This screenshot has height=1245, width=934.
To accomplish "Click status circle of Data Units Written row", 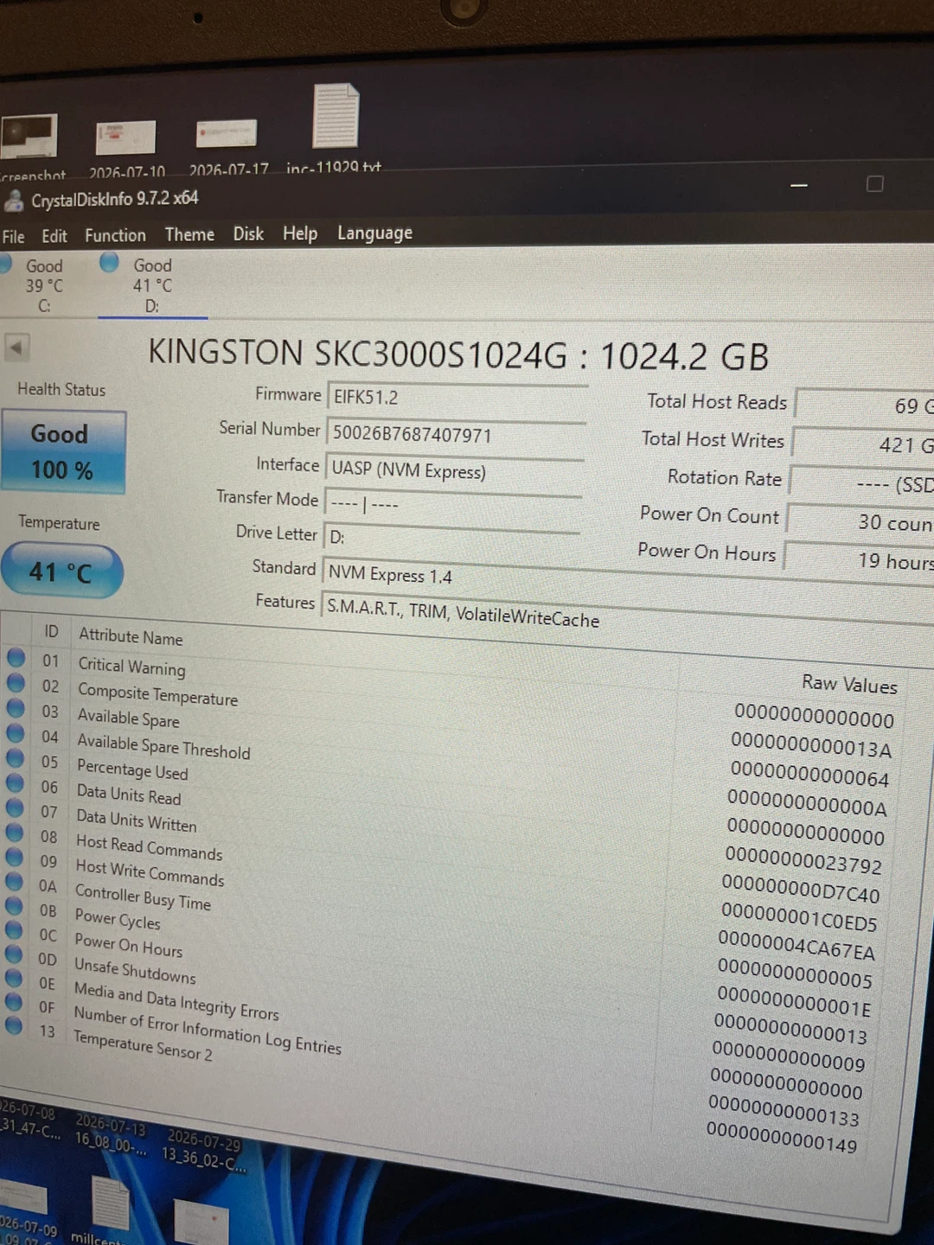I will [16, 808].
